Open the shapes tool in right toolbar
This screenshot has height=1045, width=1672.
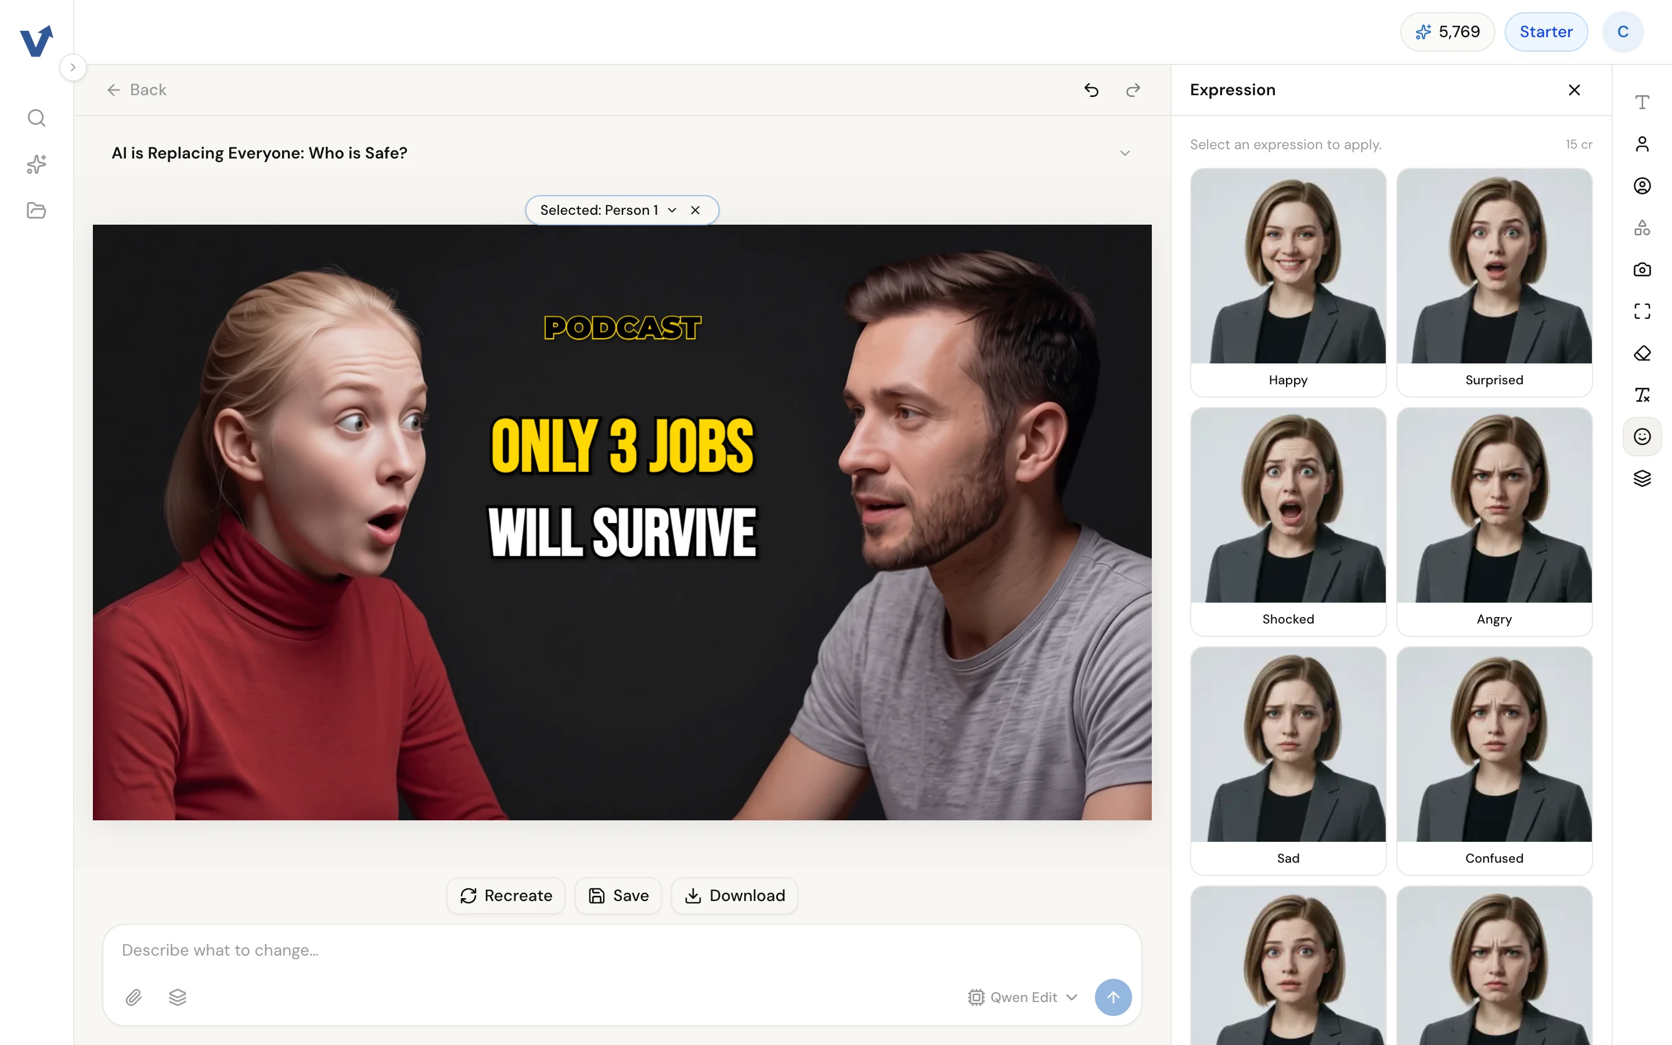pyautogui.click(x=1642, y=228)
